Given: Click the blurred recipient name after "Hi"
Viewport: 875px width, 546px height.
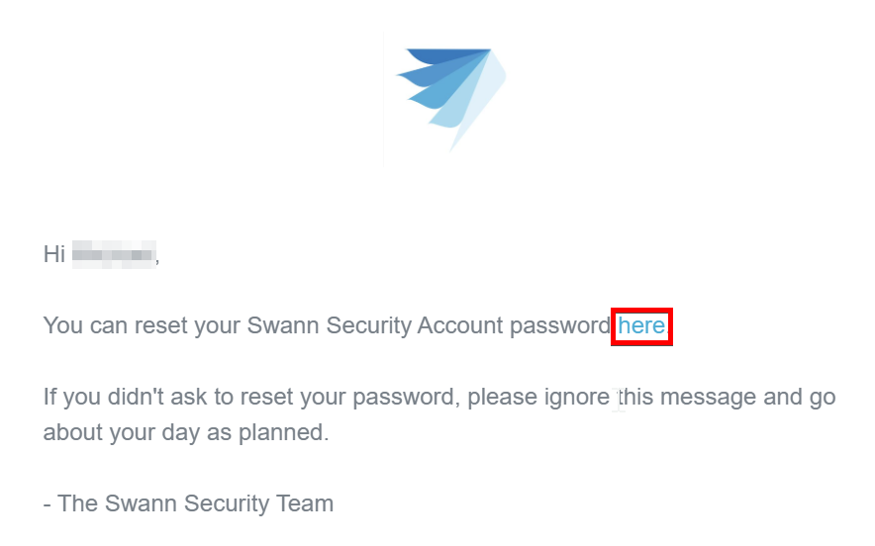Looking at the screenshot, I should 115,254.
